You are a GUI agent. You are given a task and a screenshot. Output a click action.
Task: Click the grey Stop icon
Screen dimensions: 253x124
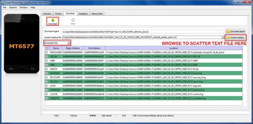pos(73,20)
